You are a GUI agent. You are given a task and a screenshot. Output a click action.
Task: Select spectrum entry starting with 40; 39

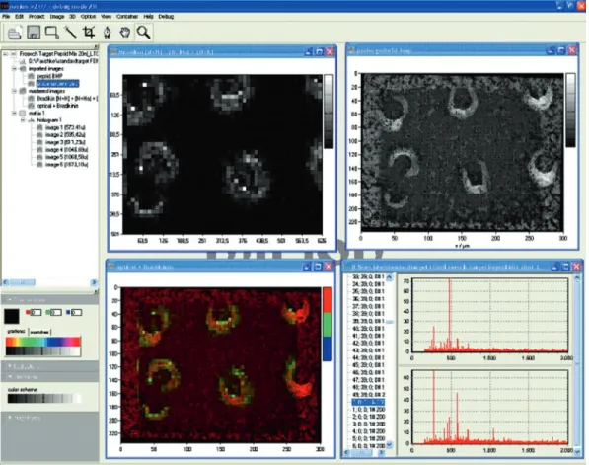pos(368,328)
